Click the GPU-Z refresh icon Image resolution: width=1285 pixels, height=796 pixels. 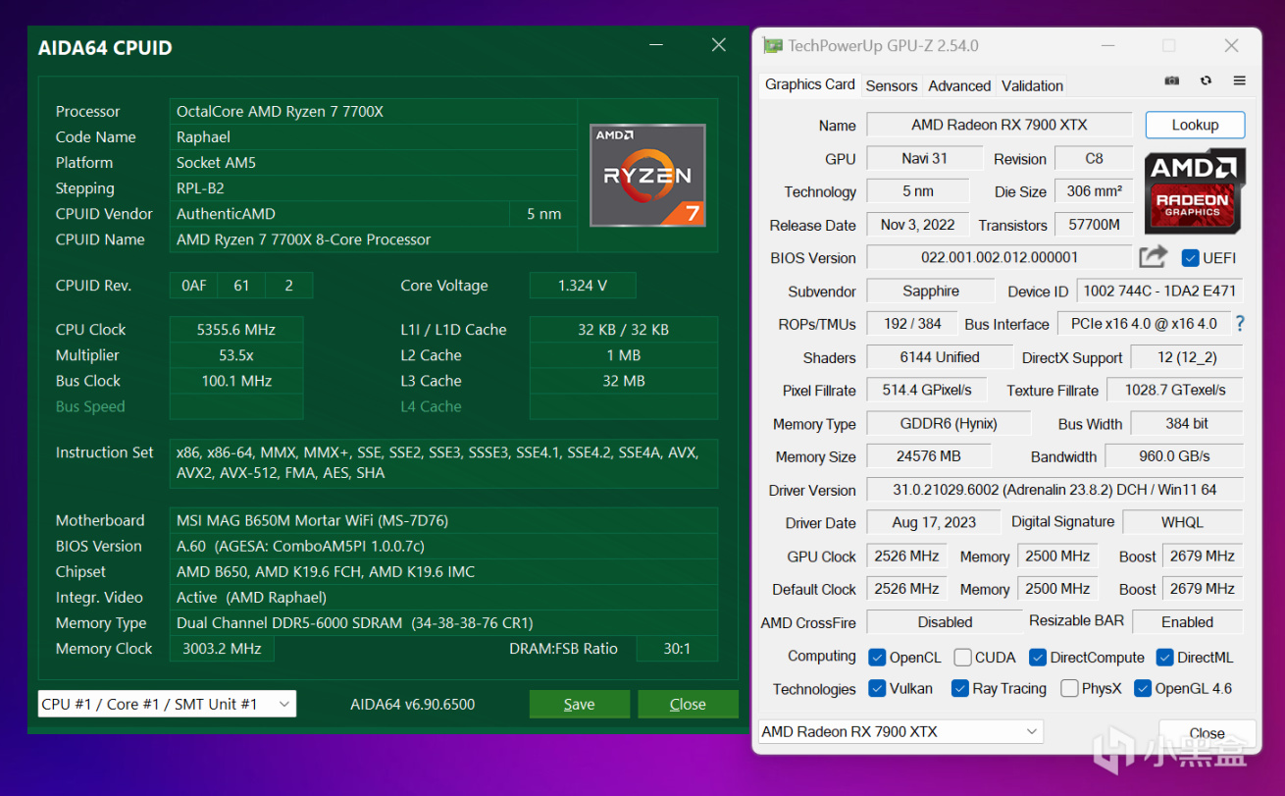coord(1206,80)
